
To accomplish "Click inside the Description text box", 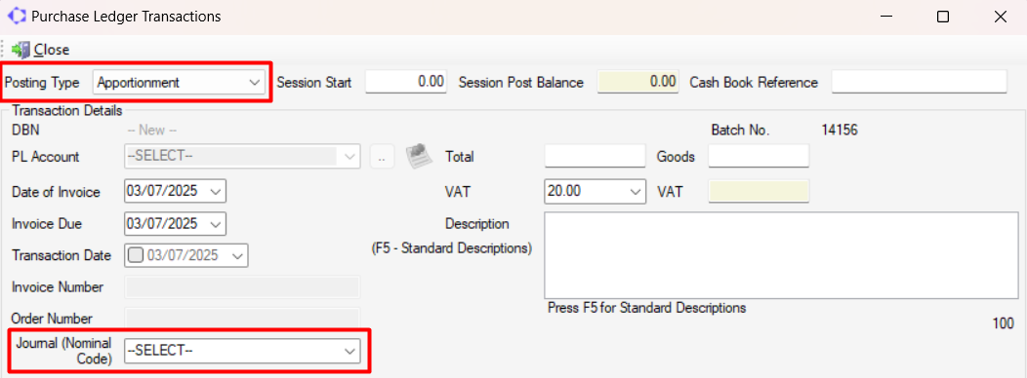I will pos(781,255).
